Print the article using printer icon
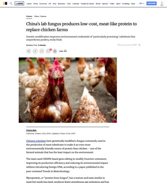 (x=55, y=51)
